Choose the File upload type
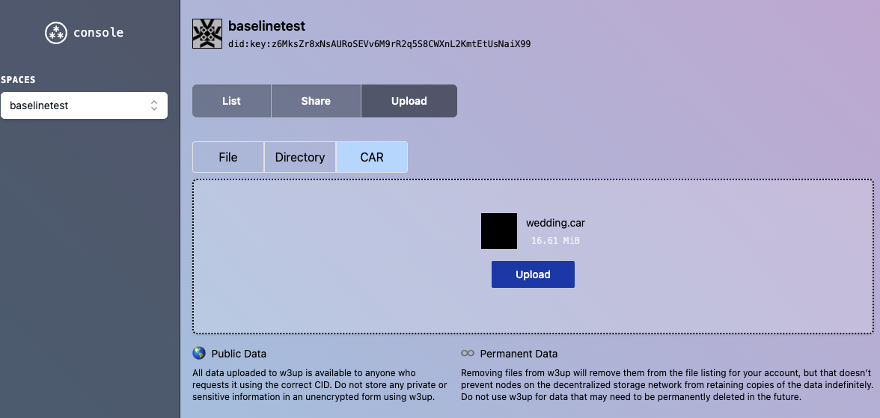The width and height of the screenshot is (880, 418). (x=228, y=157)
